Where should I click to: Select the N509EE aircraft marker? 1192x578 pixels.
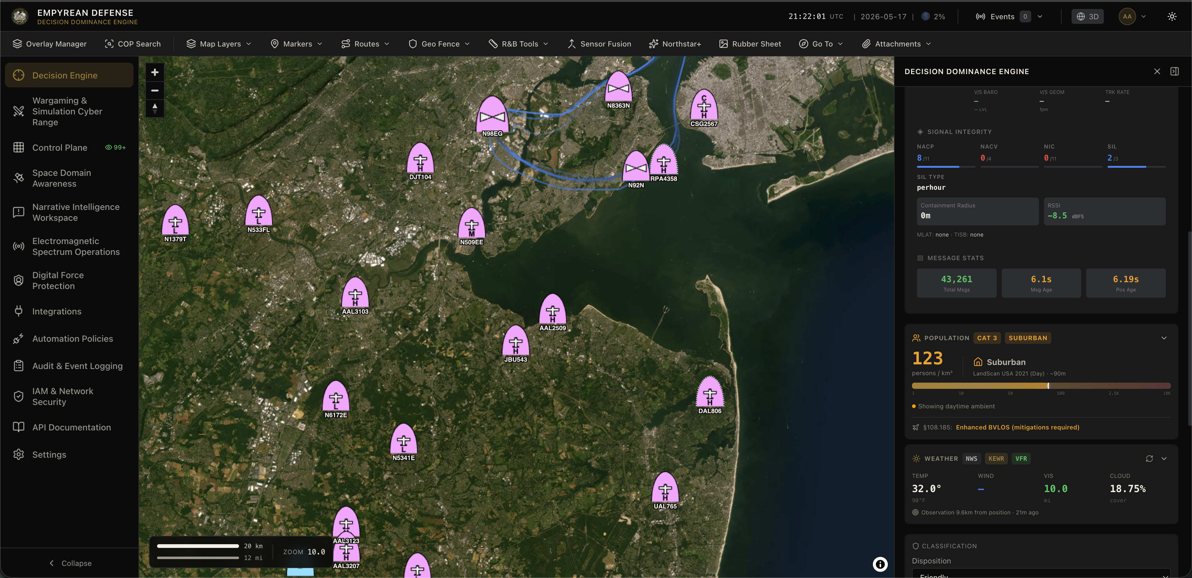click(472, 226)
